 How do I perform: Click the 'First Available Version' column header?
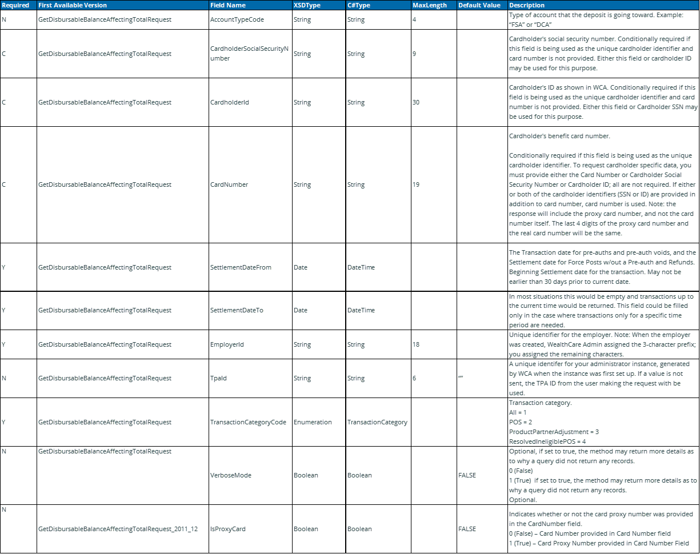[122, 5]
